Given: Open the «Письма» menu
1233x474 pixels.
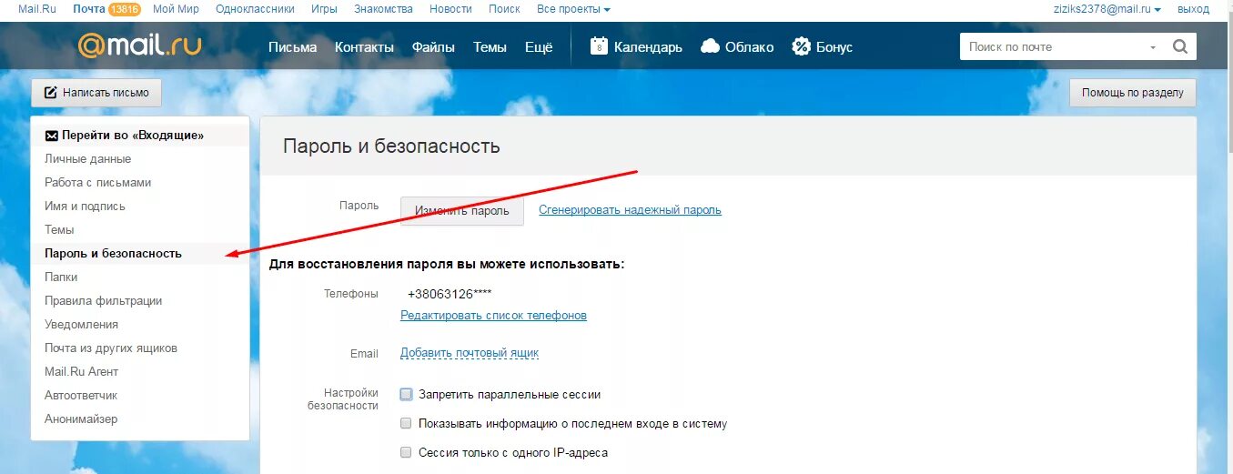Looking at the screenshot, I should (293, 47).
